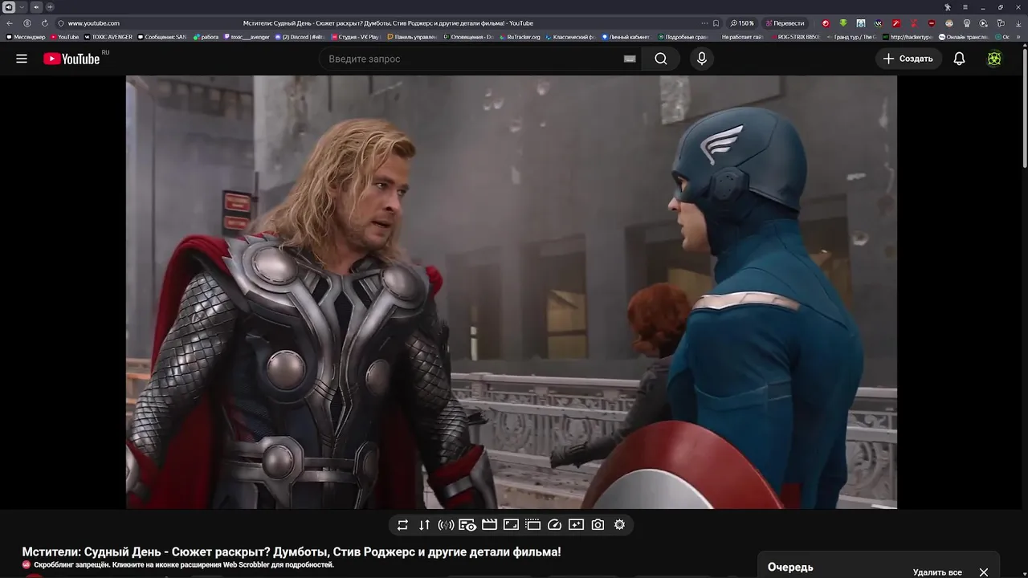Image resolution: width=1028 pixels, height=578 pixels.
Task: Open the address bar three-dots menu
Action: tap(704, 23)
